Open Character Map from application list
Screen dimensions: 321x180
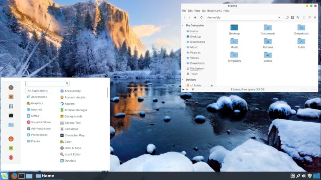(72, 135)
